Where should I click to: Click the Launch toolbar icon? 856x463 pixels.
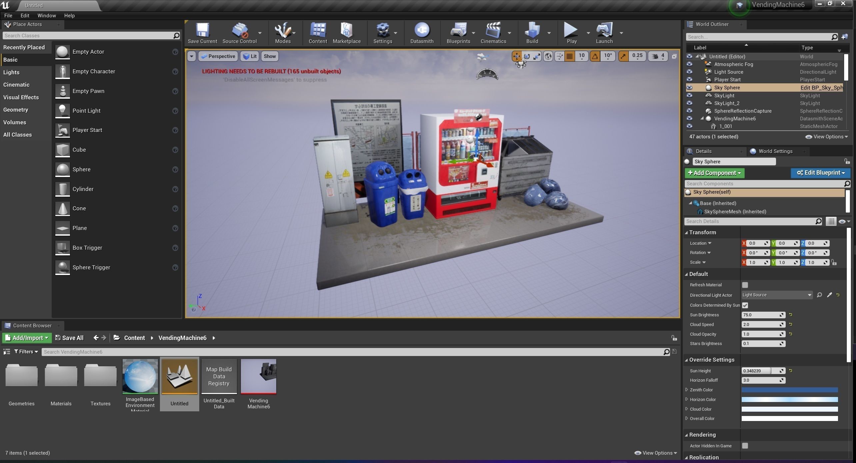604,33
